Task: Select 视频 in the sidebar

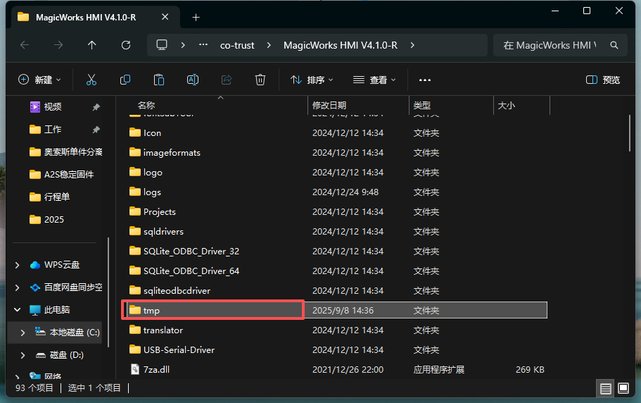Action: (x=53, y=107)
